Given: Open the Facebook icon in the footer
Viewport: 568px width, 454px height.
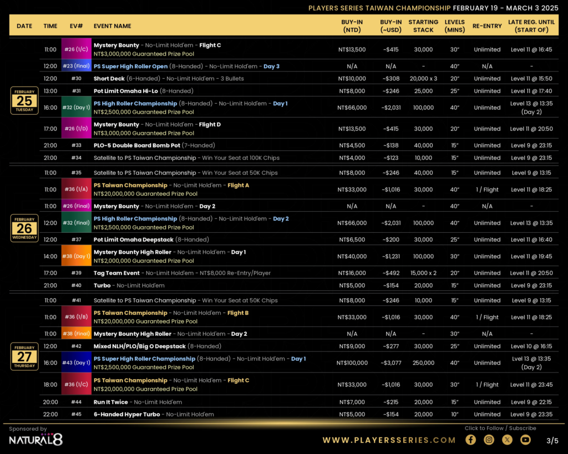Looking at the screenshot, I should click(470, 440).
